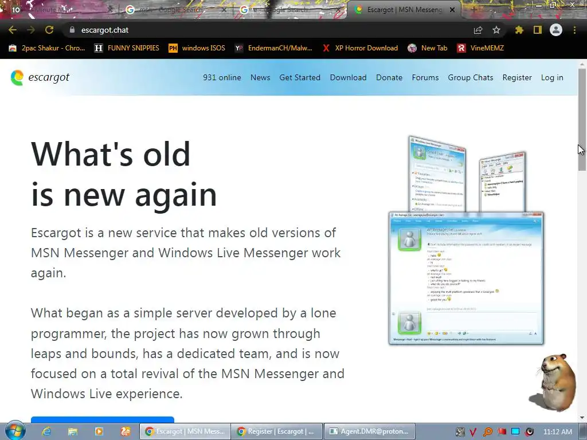Open the Get Started page

click(300, 77)
